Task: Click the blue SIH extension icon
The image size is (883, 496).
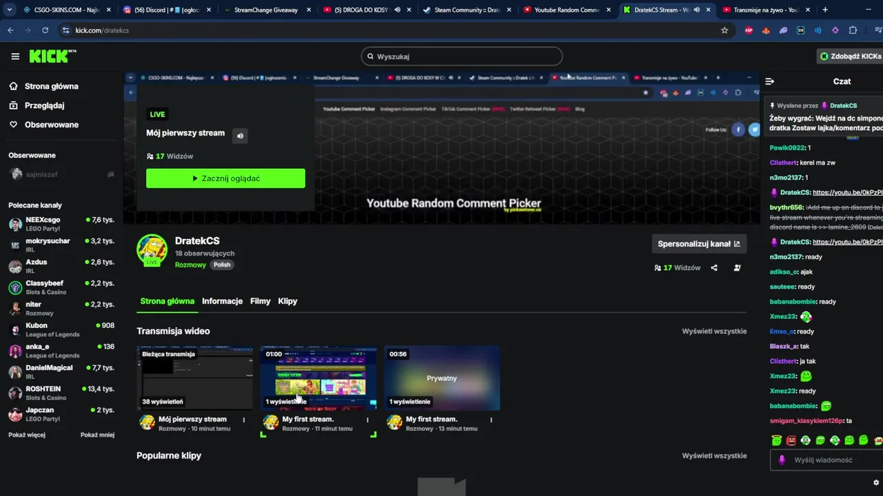Action: (x=800, y=30)
